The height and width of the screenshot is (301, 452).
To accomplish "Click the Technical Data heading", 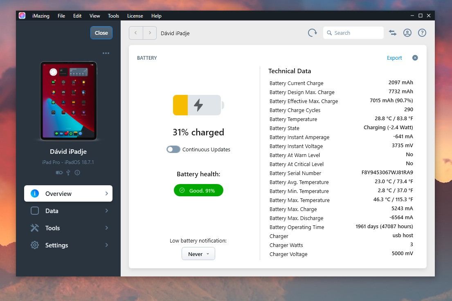I will pos(290,71).
